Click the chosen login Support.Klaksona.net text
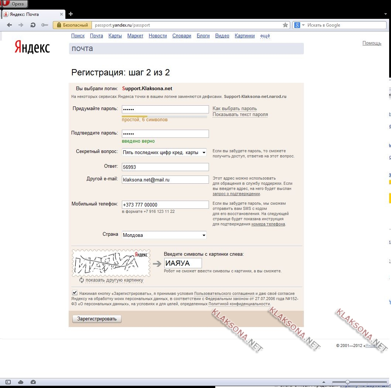Screen dimensions: 391x388 pyautogui.click(x=147, y=89)
